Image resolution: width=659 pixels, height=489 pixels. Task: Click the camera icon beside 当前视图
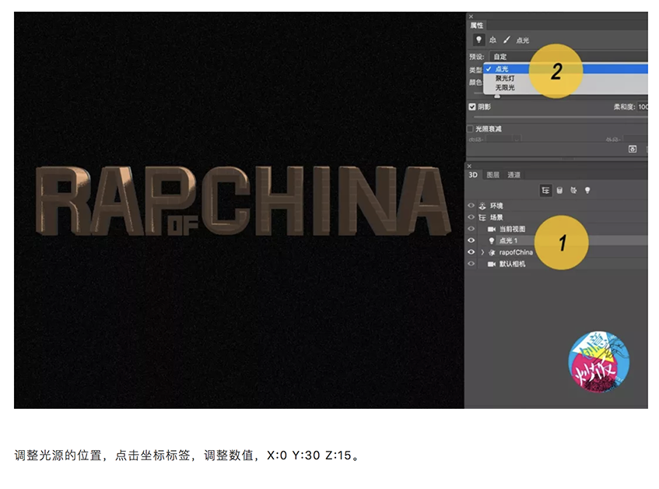[491, 229]
